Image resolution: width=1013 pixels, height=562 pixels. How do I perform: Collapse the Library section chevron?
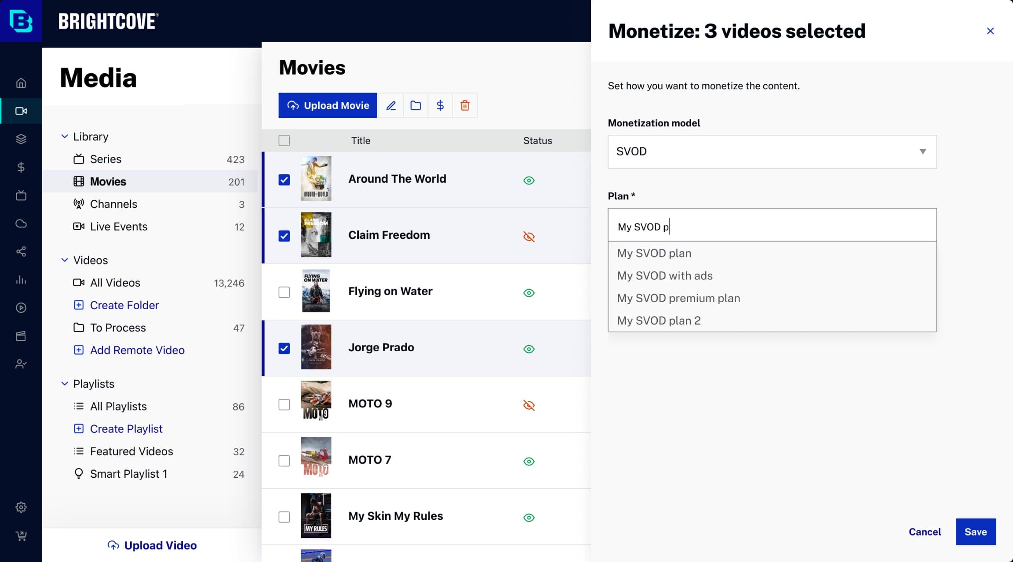click(65, 137)
